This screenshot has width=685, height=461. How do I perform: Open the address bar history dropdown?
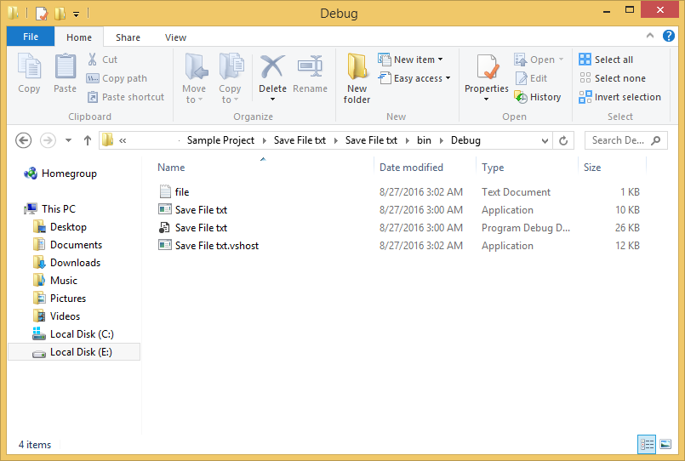pos(545,140)
